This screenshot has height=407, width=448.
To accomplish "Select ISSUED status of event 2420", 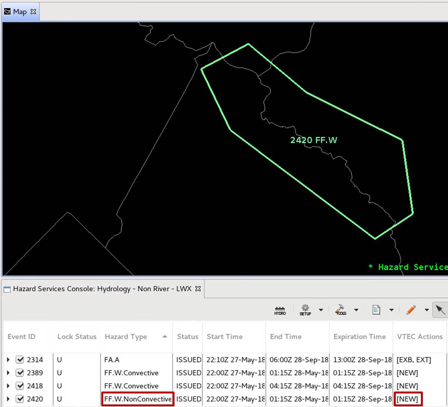I will point(189,399).
